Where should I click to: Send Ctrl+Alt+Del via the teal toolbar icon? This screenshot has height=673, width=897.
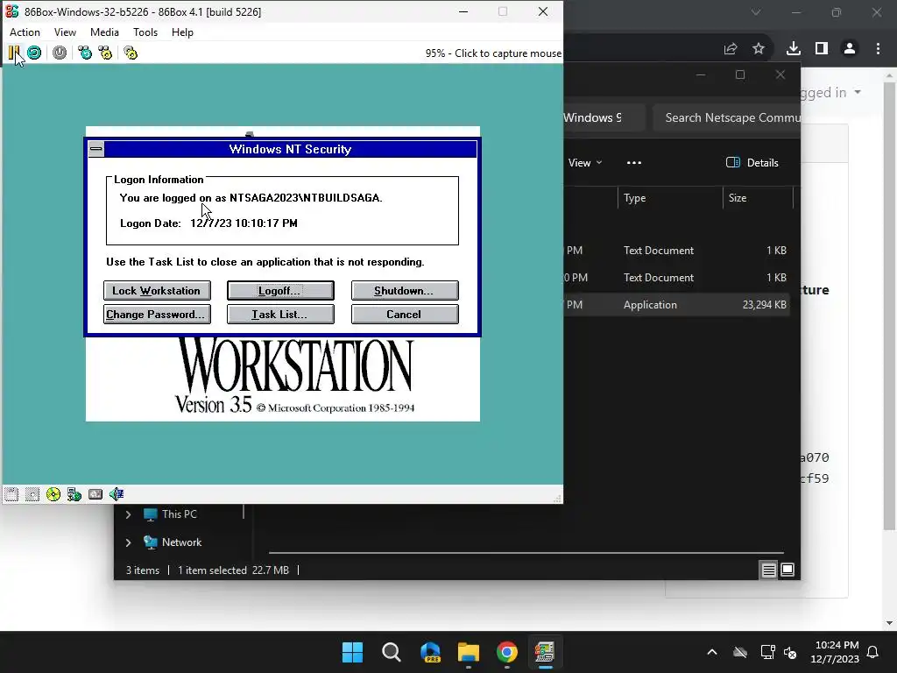85,53
